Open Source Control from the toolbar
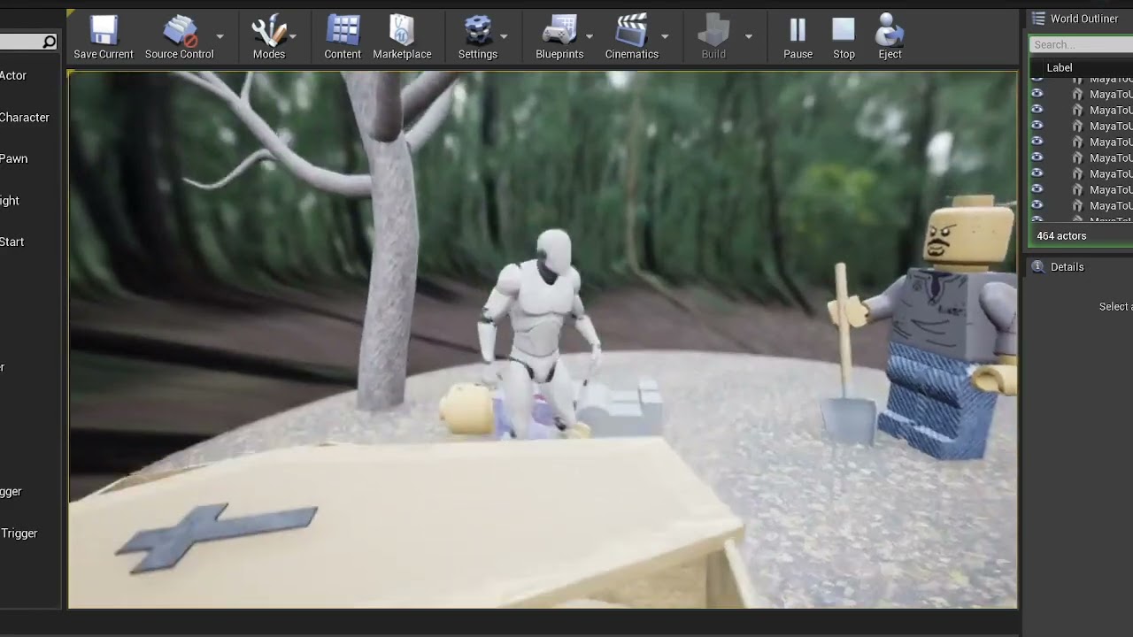Screen dimensions: 1133x637 coord(180,37)
